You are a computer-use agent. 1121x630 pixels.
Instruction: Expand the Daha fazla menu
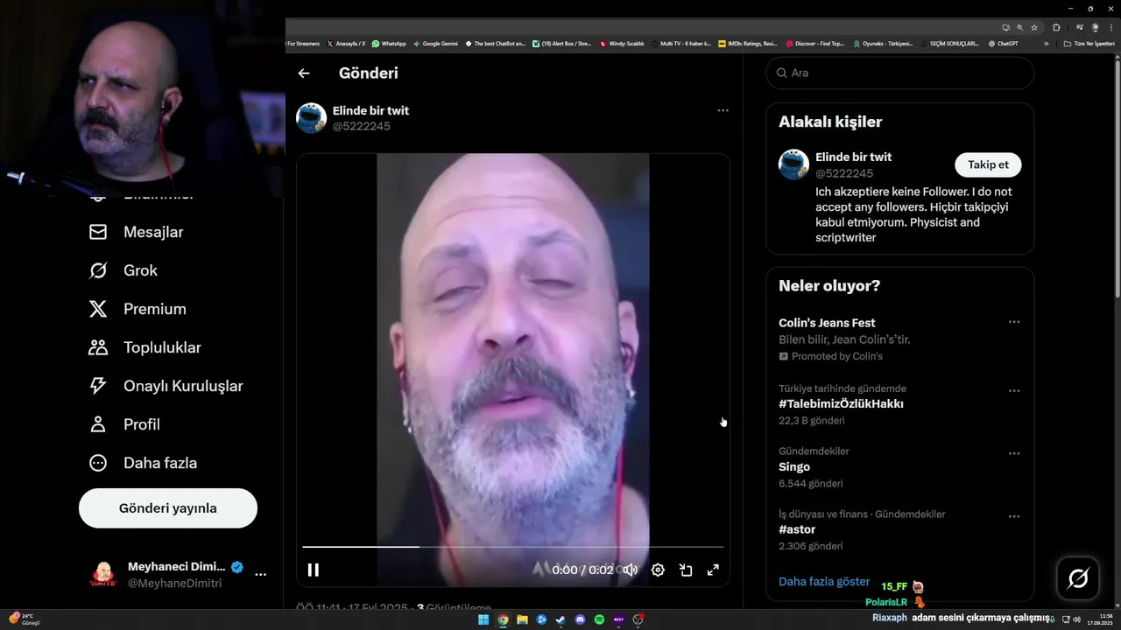tap(143, 463)
